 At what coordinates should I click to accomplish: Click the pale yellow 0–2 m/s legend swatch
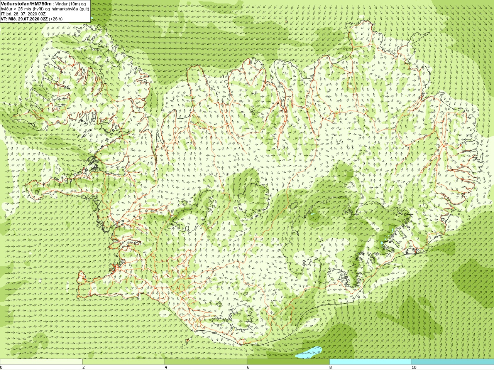pos(41,362)
